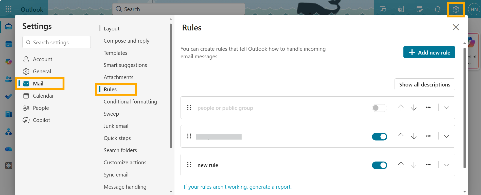Move the redacted-name rule down
The height and width of the screenshot is (195, 481).
coord(414,136)
